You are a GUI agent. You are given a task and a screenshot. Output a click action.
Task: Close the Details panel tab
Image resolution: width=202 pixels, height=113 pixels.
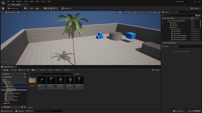[176, 46]
